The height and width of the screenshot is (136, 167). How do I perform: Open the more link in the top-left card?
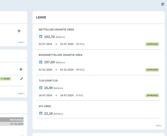click(x=21, y=42)
